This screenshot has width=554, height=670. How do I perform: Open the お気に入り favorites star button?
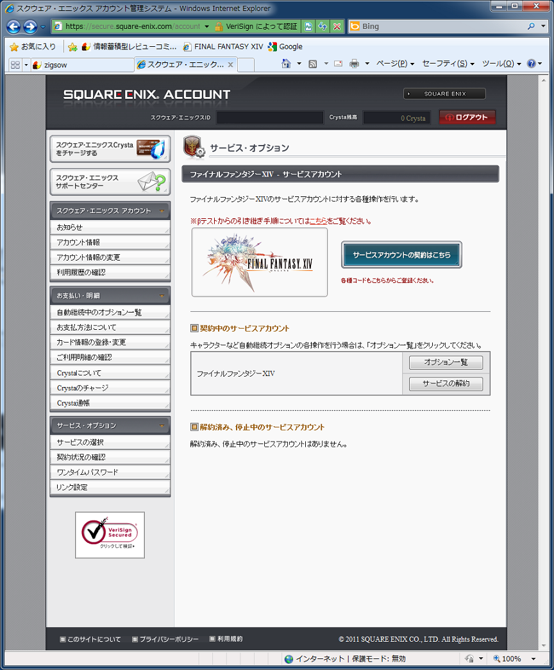tap(33, 47)
